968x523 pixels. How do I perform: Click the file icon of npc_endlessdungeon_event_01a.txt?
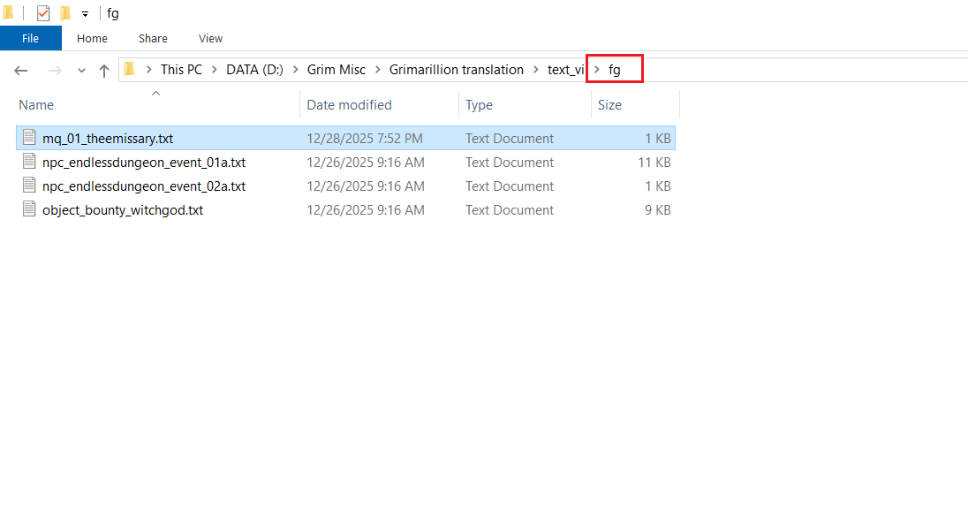point(29,163)
